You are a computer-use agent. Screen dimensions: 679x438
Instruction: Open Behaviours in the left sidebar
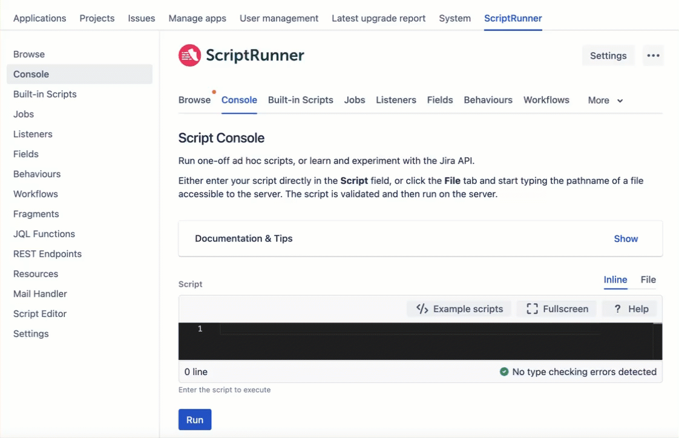click(x=37, y=174)
